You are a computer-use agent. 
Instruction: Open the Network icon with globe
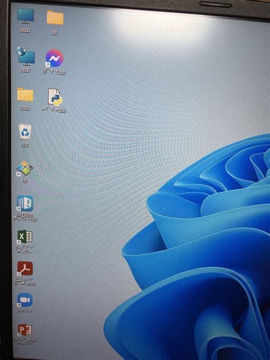tap(26, 56)
